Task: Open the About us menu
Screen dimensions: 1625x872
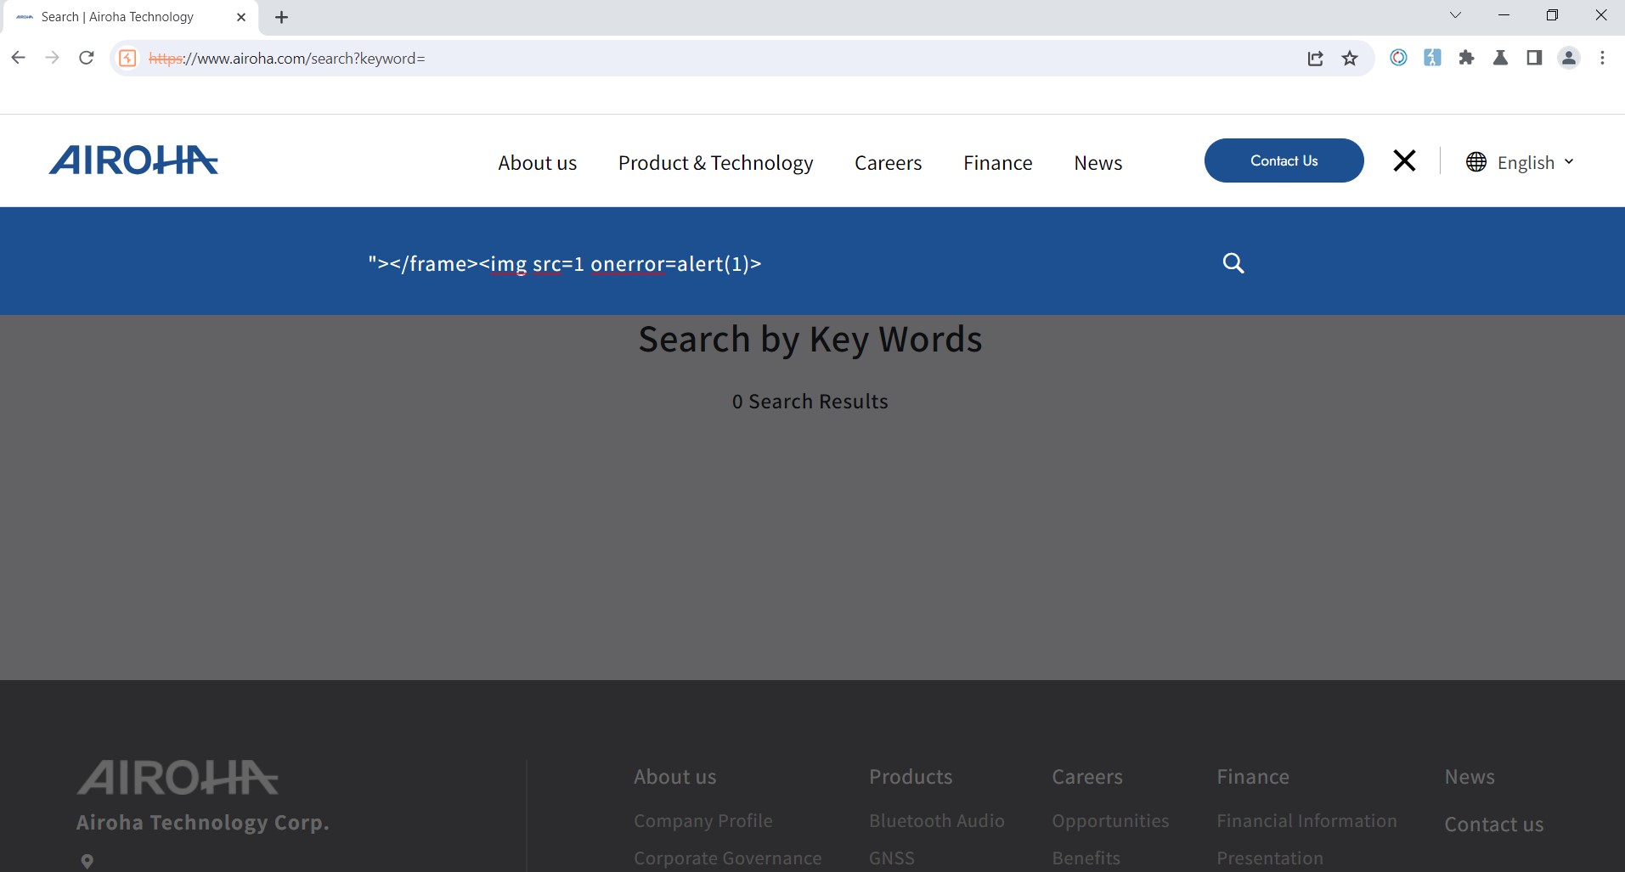Action: coord(538,162)
